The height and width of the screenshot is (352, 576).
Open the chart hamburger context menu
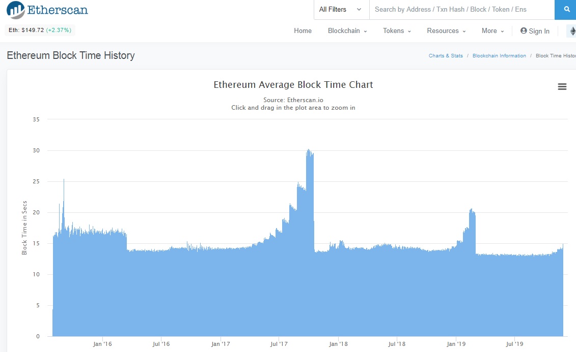click(562, 86)
